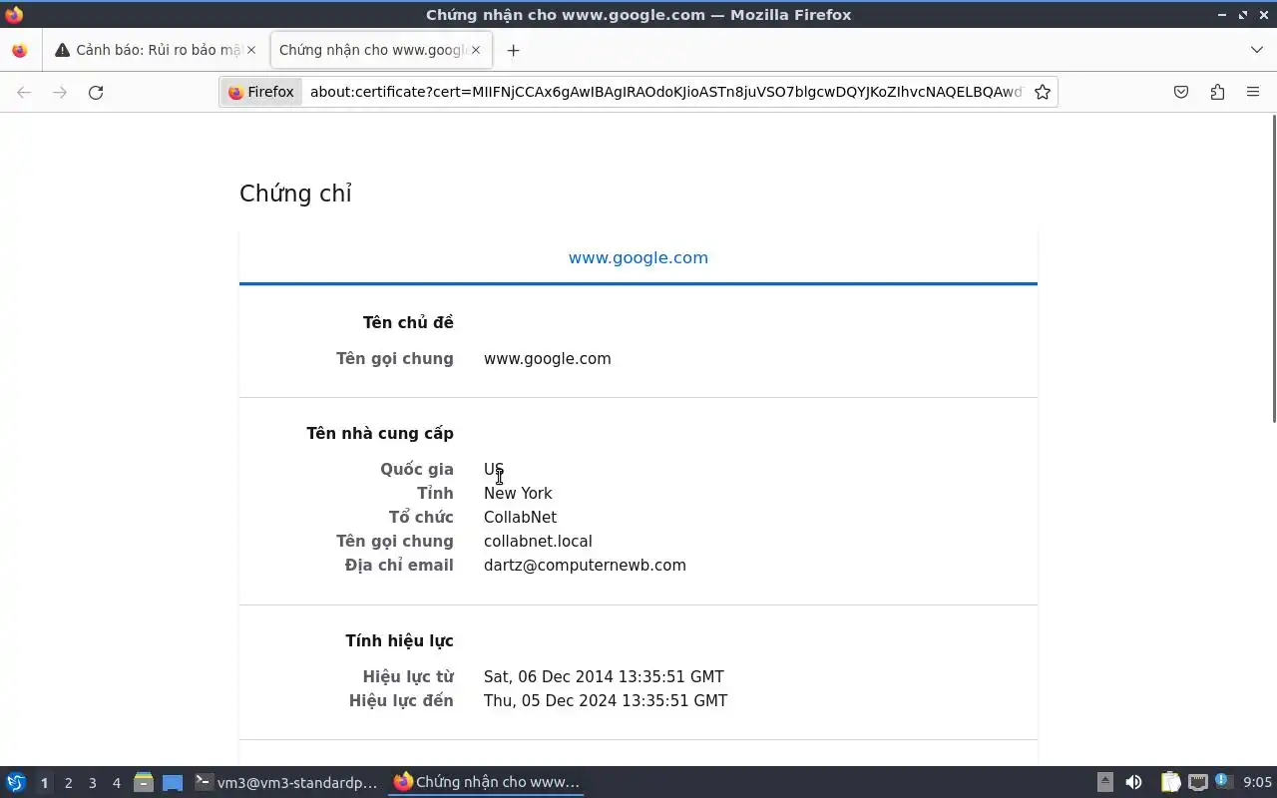Click the Firefox identity badge in the URL bar
The image size is (1277, 798).
pyautogui.click(x=261, y=92)
